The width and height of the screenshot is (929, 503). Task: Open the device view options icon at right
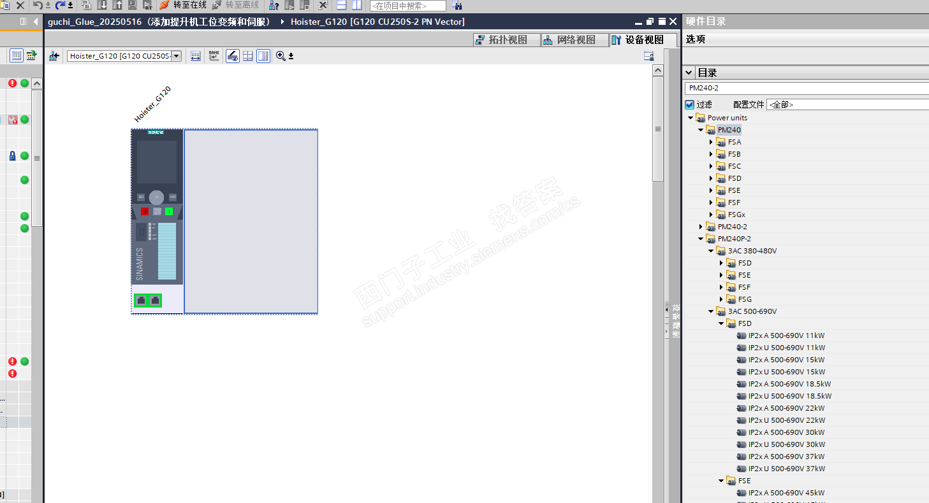[649, 56]
